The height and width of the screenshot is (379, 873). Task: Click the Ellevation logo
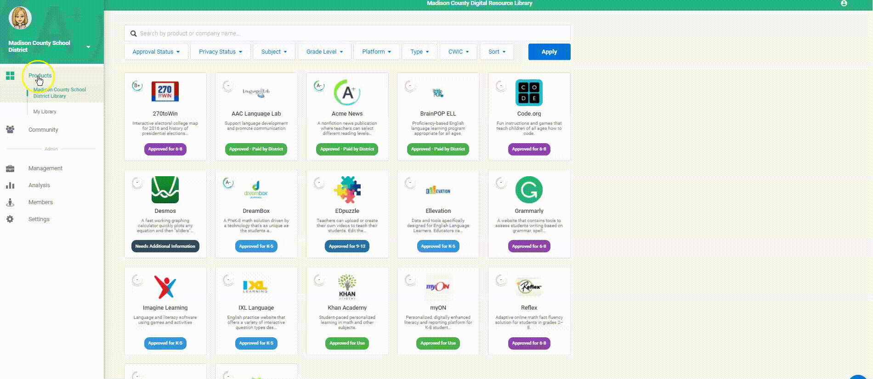coord(438,191)
